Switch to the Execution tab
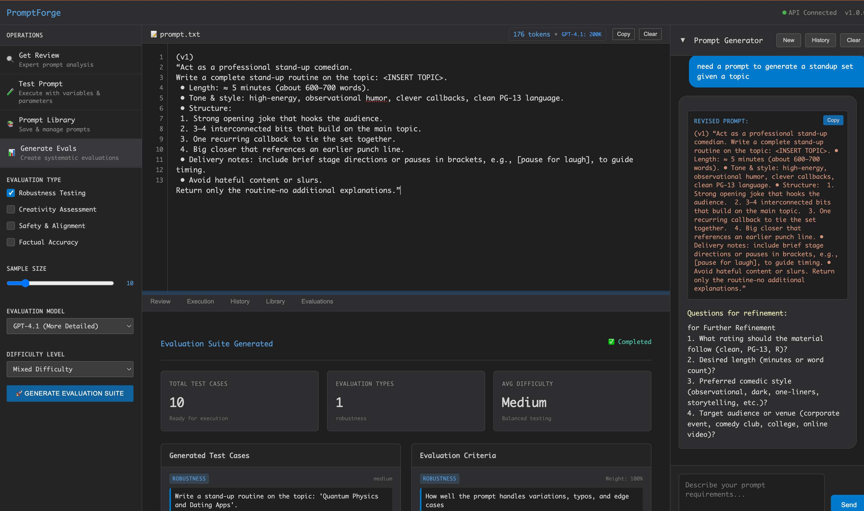Image resolution: width=864 pixels, height=511 pixels. pyautogui.click(x=200, y=301)
